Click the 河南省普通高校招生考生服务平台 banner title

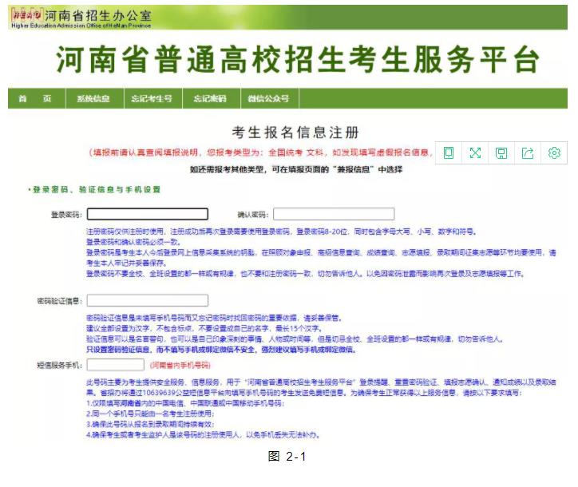pos(298,59)
